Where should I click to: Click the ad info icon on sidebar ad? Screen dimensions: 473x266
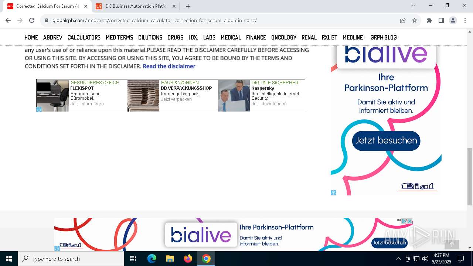[333, 192]
